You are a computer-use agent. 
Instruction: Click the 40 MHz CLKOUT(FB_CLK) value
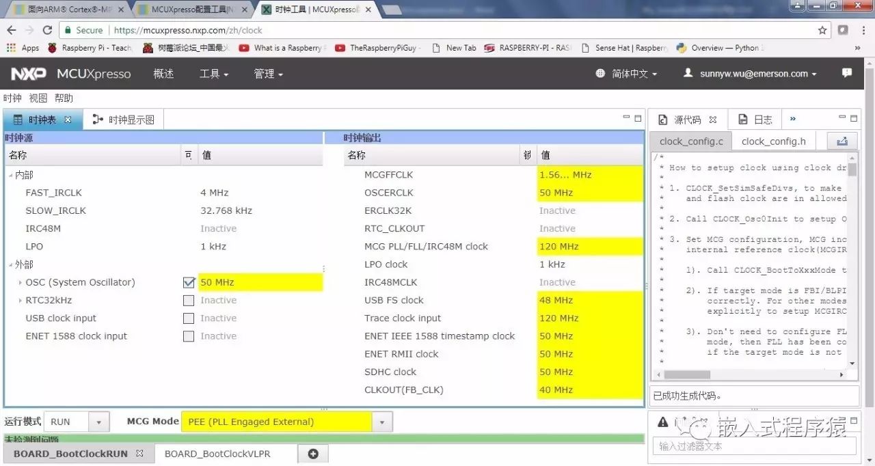pos(590,389)
